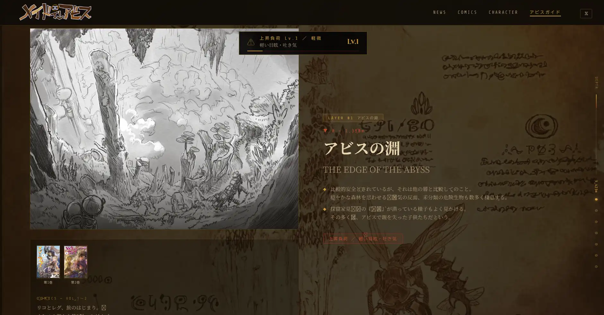Select the line starting 穏やかな森林を思わせる
The image size is (604, 315).
pyautogui.click(x=419, y=197)
